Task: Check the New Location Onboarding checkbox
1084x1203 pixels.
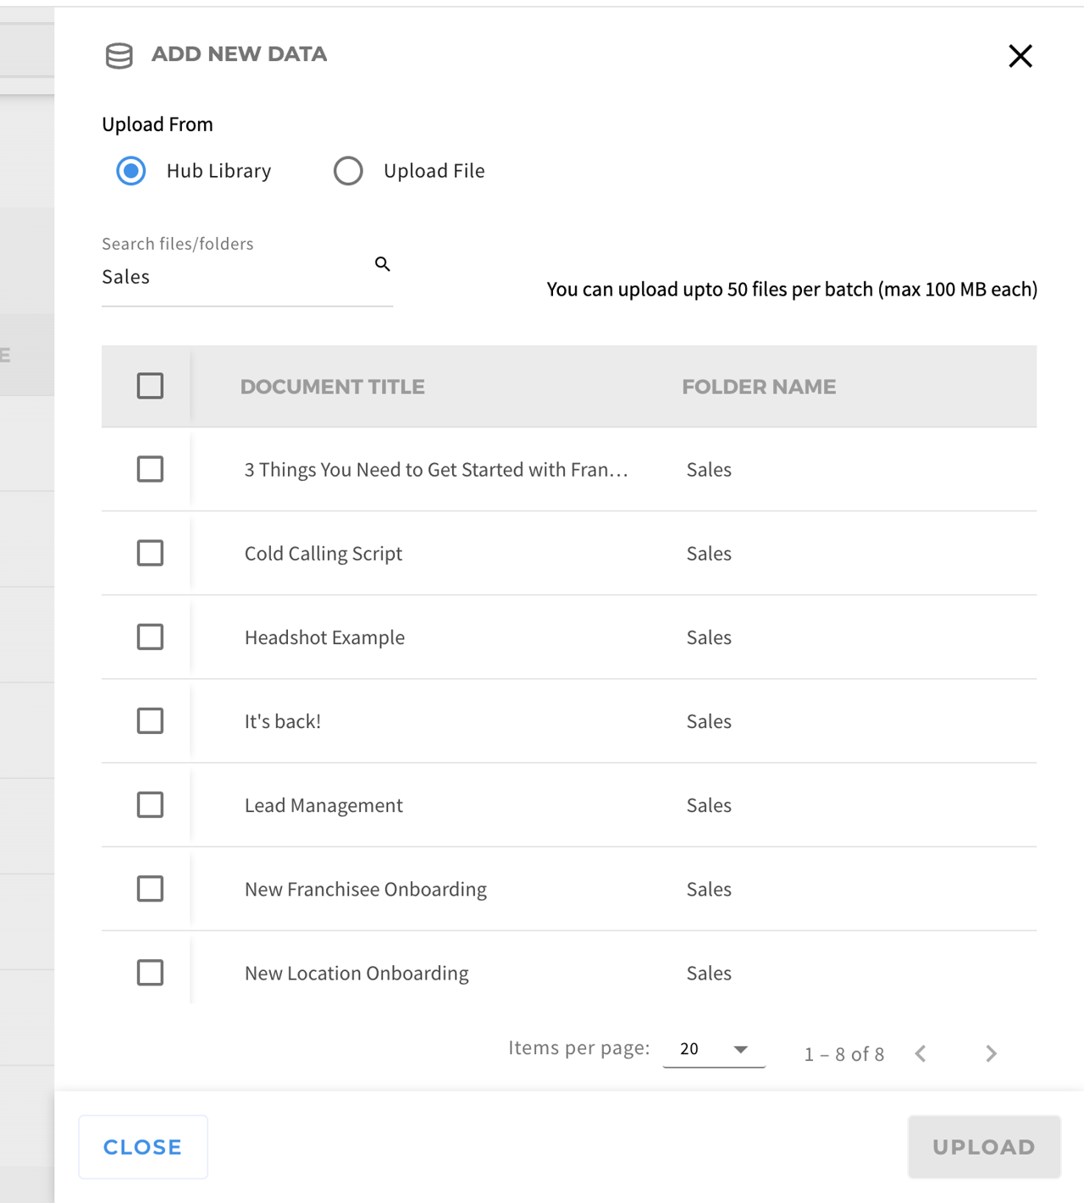Action: (x=150, y=972)
